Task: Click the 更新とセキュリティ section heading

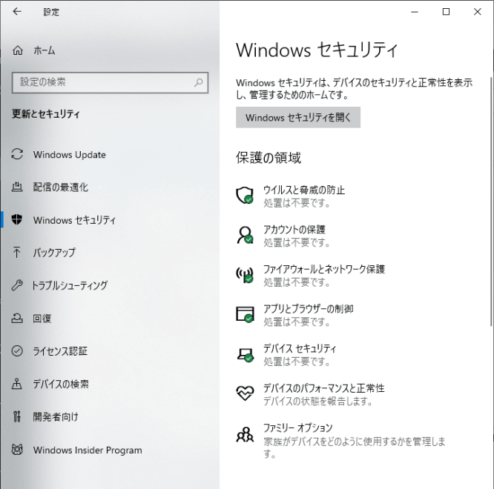Action: 46,113
